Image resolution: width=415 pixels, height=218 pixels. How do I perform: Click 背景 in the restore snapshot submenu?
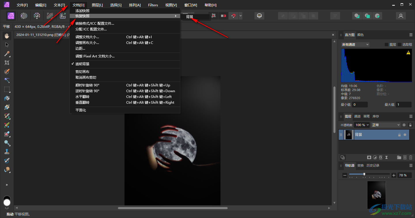point(190,17)
